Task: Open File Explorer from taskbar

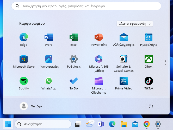Action: (x=124, y=124)
